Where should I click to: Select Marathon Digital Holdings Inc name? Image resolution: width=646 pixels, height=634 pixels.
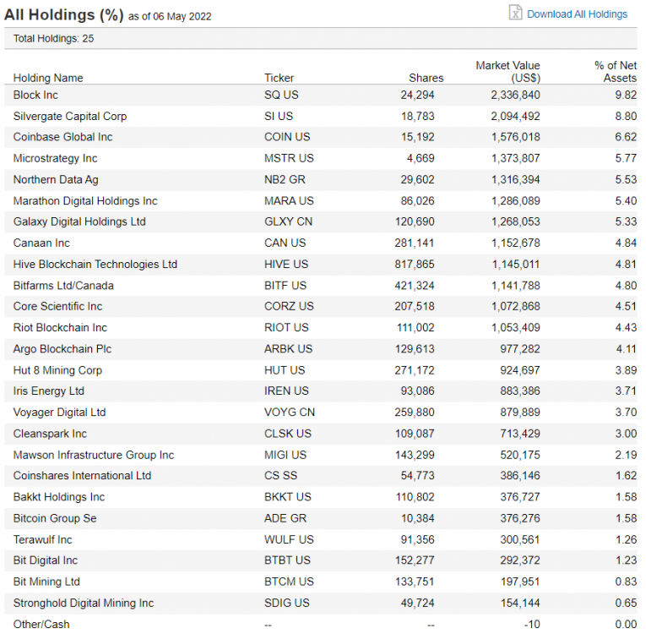point(85,201)
